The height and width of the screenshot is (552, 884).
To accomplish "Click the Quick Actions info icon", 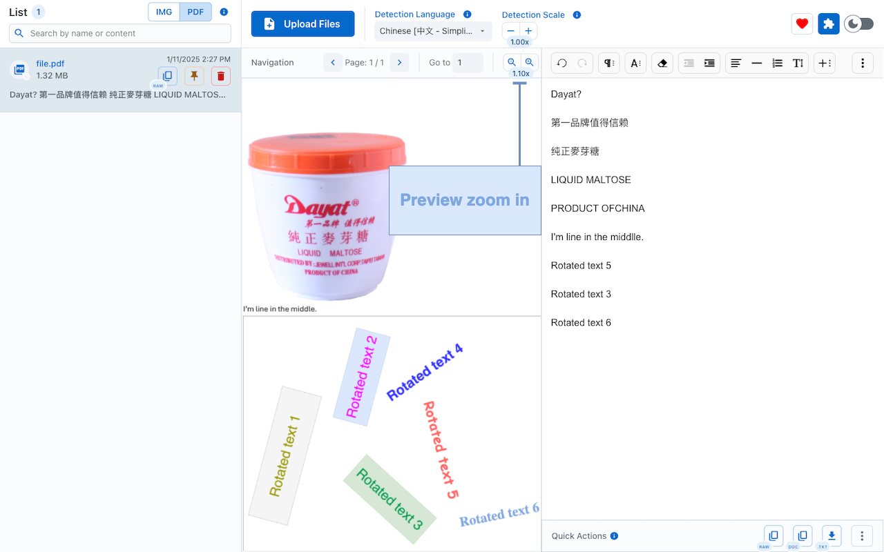I will pyautogui.click(x=615, y=536).
